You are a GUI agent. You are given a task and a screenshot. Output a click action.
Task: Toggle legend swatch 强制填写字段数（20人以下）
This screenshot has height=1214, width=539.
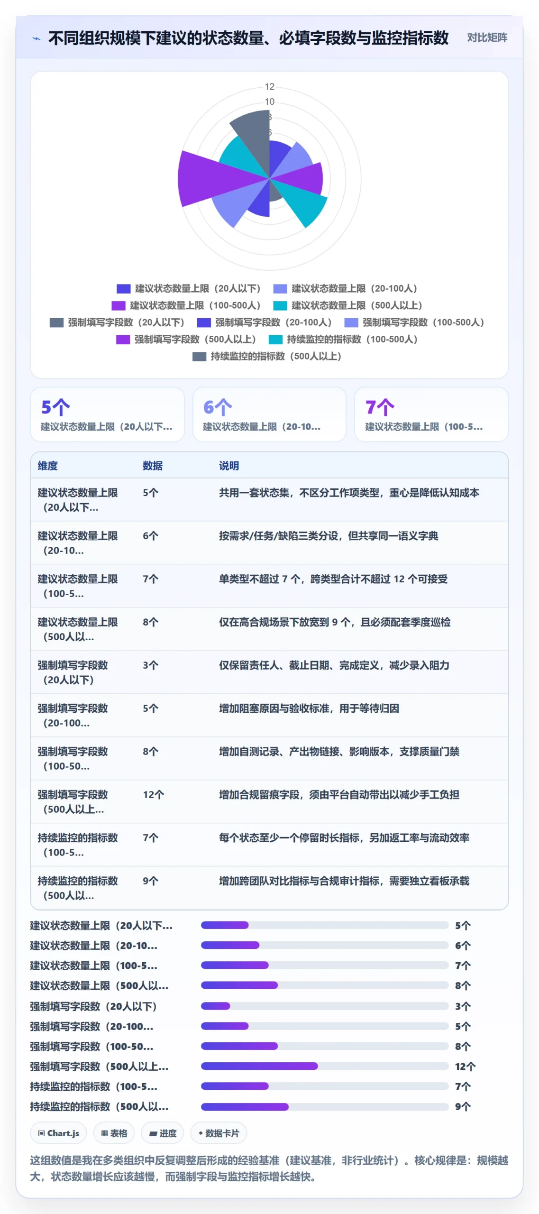click(56, 322)
